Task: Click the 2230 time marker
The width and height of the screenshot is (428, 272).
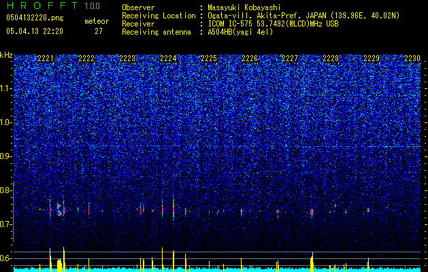Action: [x=412, y=58]
